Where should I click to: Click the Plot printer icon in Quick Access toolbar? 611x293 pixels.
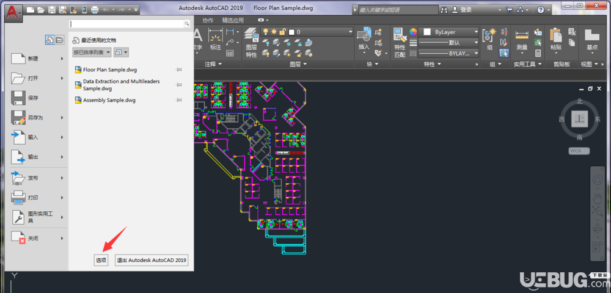click(94, 10)
